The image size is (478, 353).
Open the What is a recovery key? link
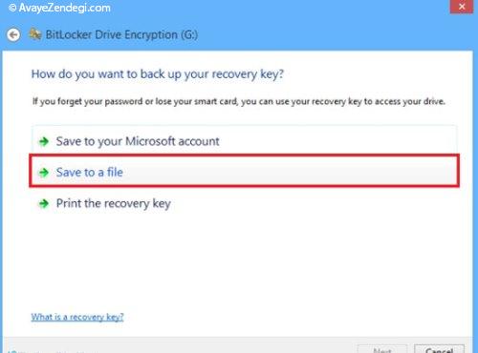pyautogui.click(x=77, y=317)
